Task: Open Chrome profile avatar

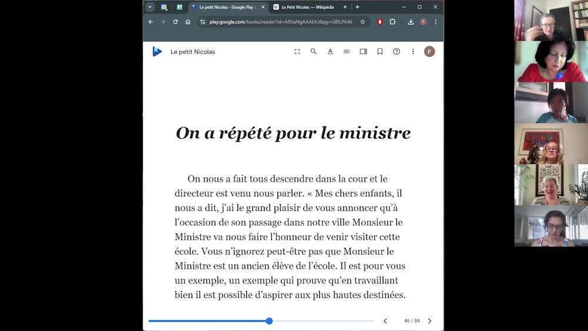Action: pos(423,22)
